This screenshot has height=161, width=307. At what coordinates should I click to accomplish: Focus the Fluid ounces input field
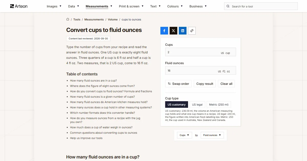tap(201, 71)
